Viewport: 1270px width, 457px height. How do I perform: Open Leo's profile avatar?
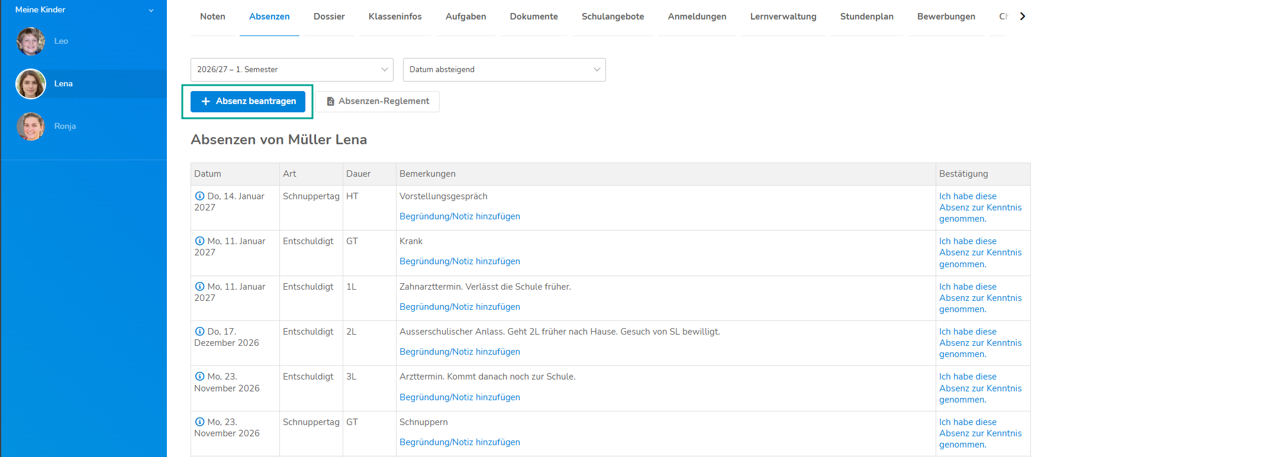(x=31, y=41)
